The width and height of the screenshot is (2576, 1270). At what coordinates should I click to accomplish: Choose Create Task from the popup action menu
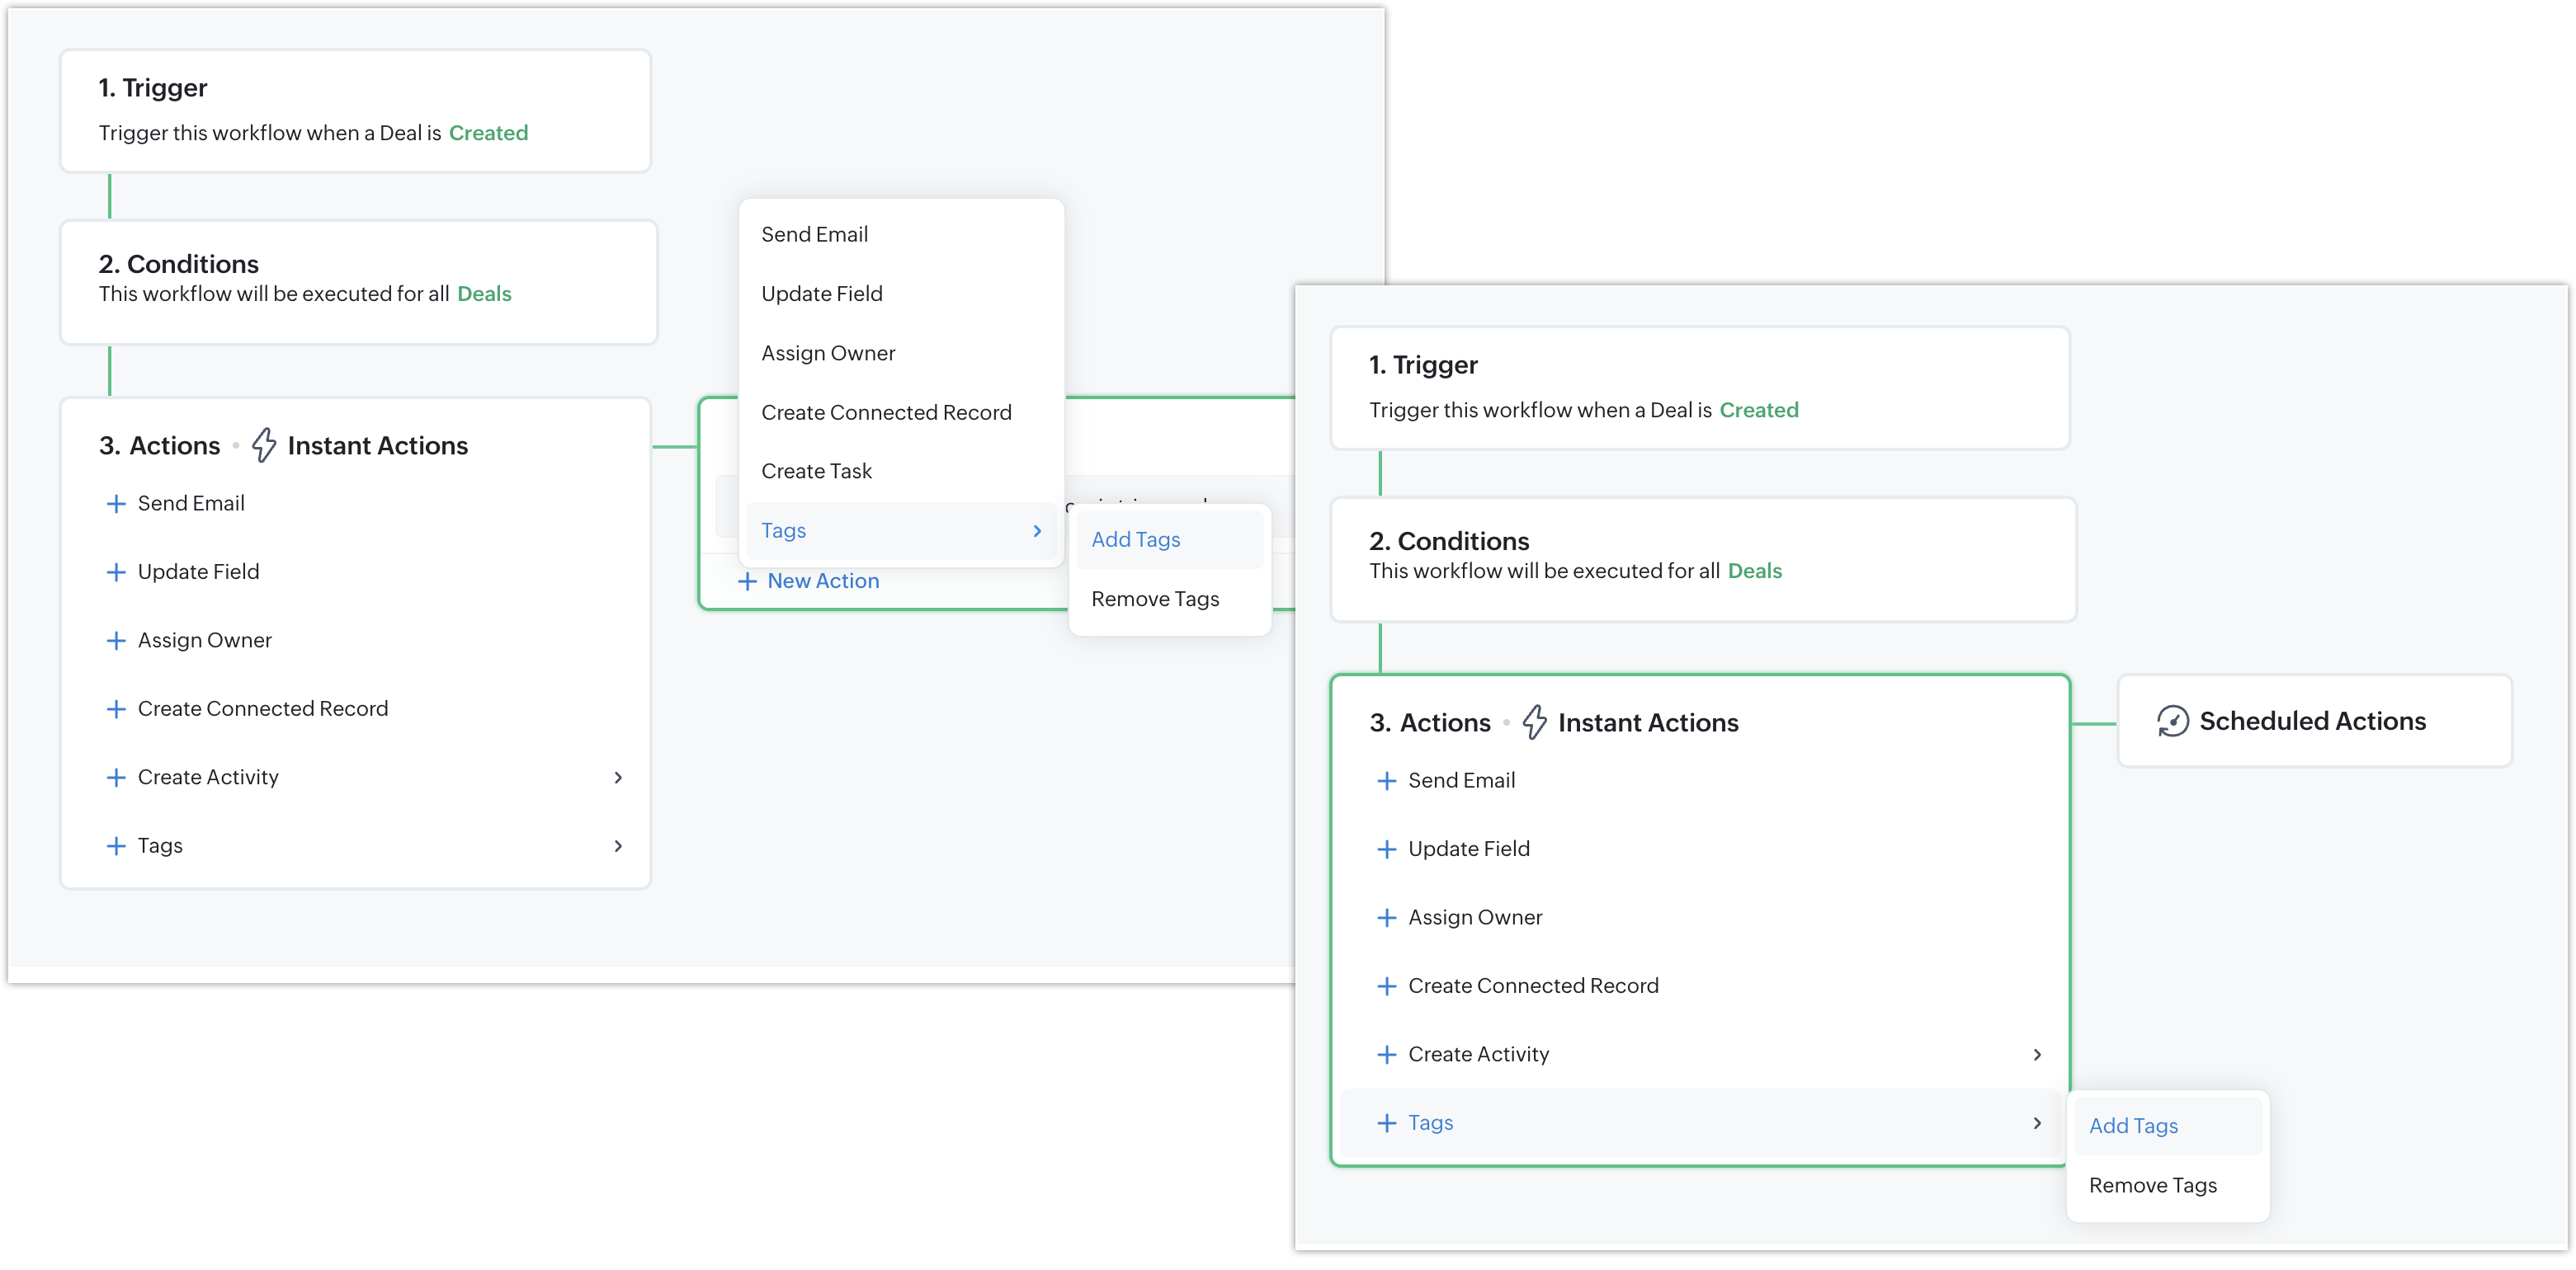(900, 471)
